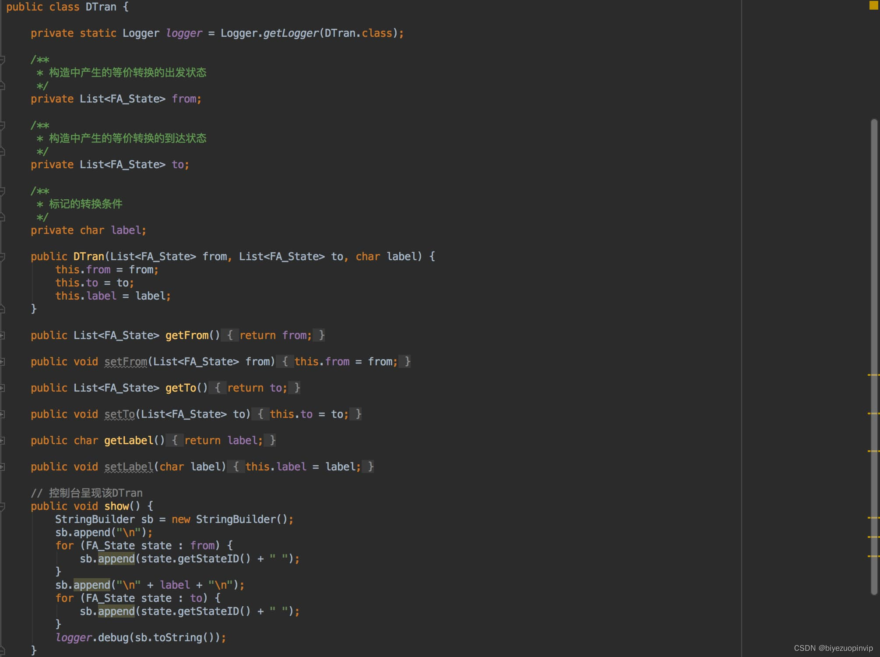Collapse the label Javadoc comment fold marker
This screenshot has height=657, width=880.
pos(2,191)
